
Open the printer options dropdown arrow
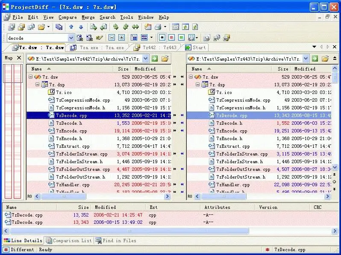(x=165, y=27)
